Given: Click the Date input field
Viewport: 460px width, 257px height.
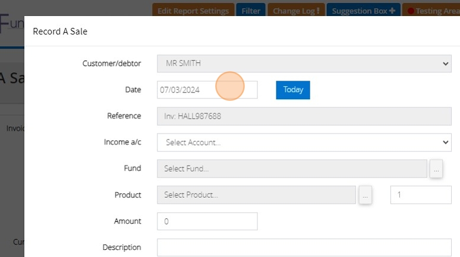Looking at the screenshot, I should pyautogui.click(x=207, y=90).
